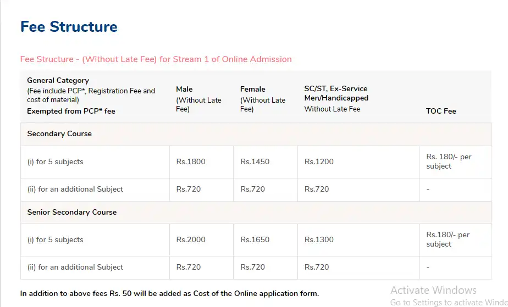Click the Secondary Course TOC fee per subject cell
This screenshot has height=307, width=508.
(x=449, y=161)
